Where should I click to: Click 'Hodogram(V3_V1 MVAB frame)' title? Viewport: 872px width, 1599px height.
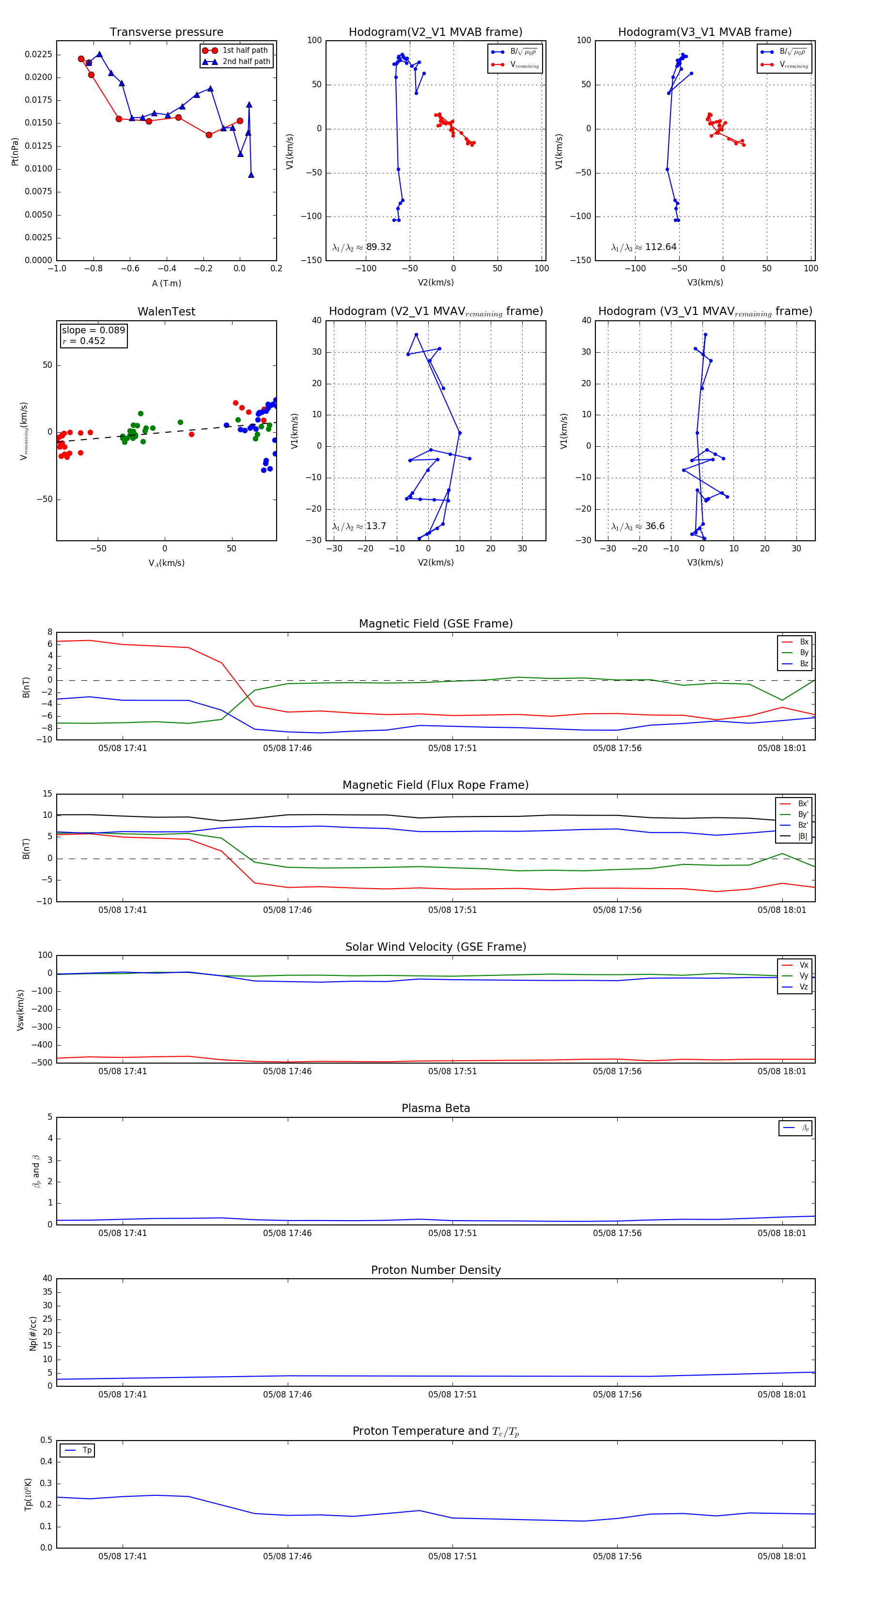coord(705,32)
